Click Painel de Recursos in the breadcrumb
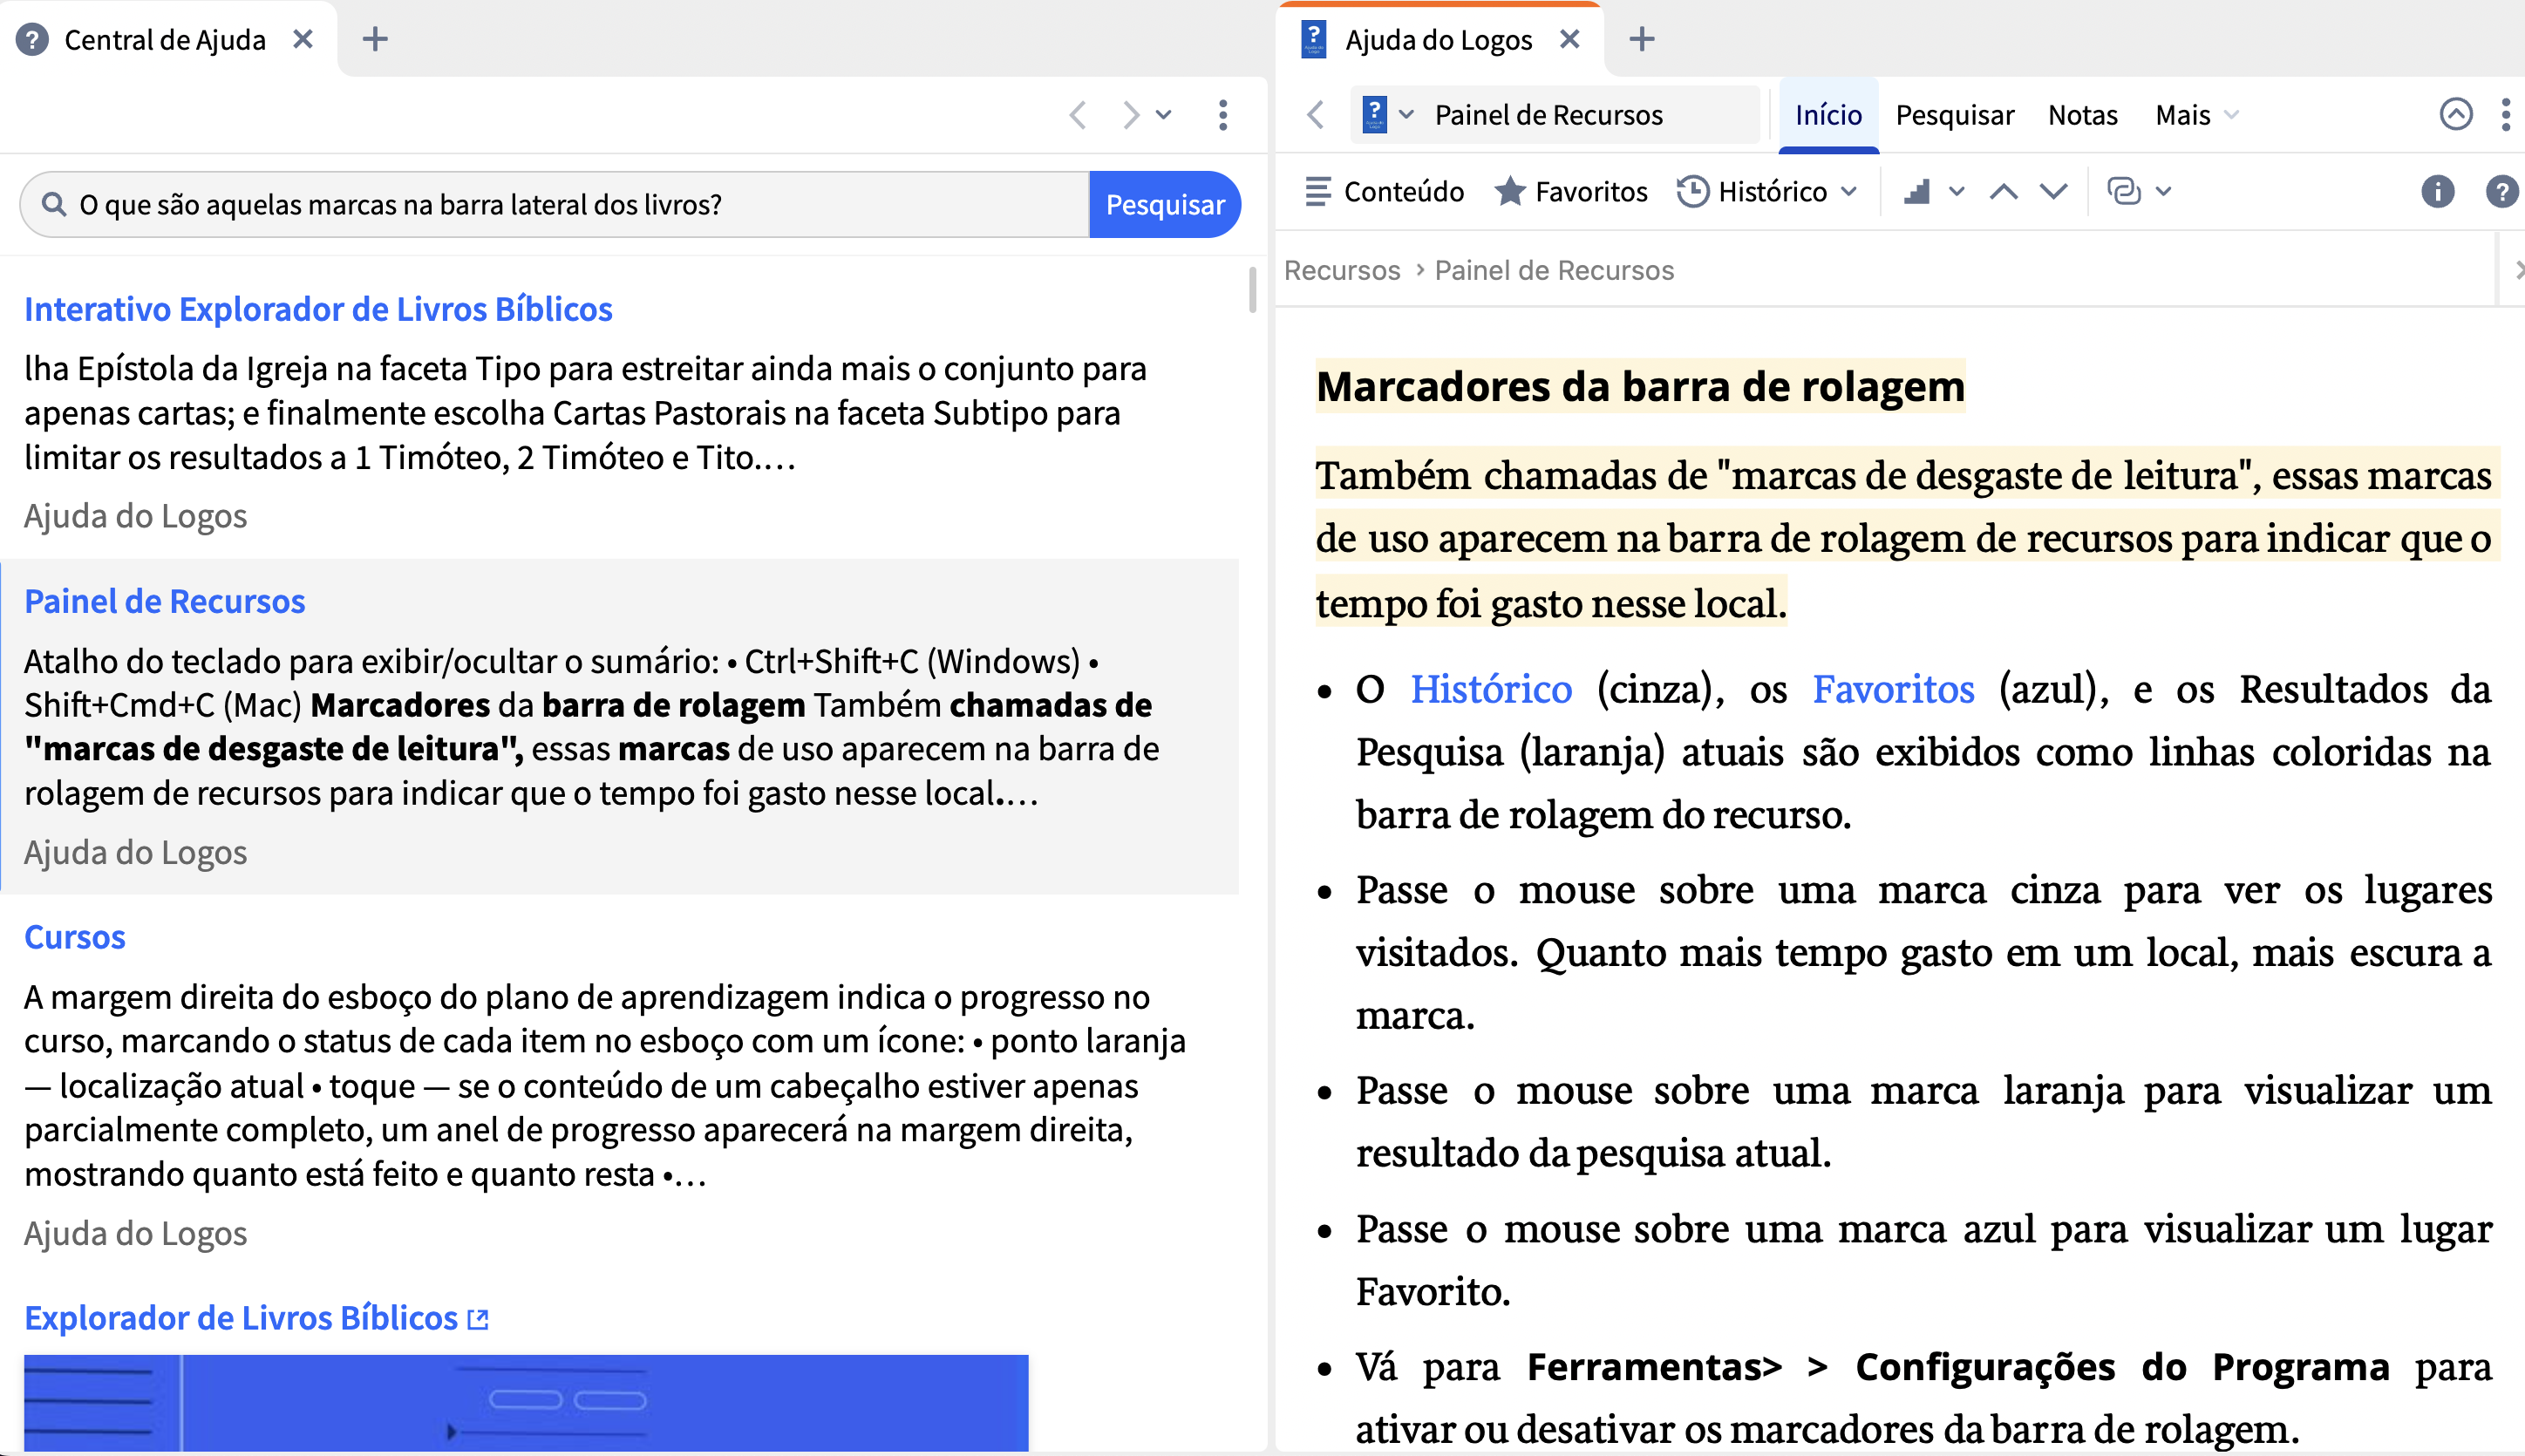Viewport: 2525px width, 1456px height. (x=1554, y=270)
